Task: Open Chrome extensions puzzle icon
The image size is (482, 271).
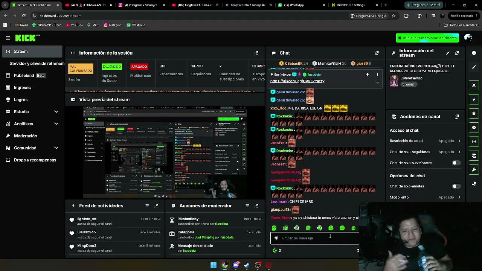Action: [x=406, y=16]
